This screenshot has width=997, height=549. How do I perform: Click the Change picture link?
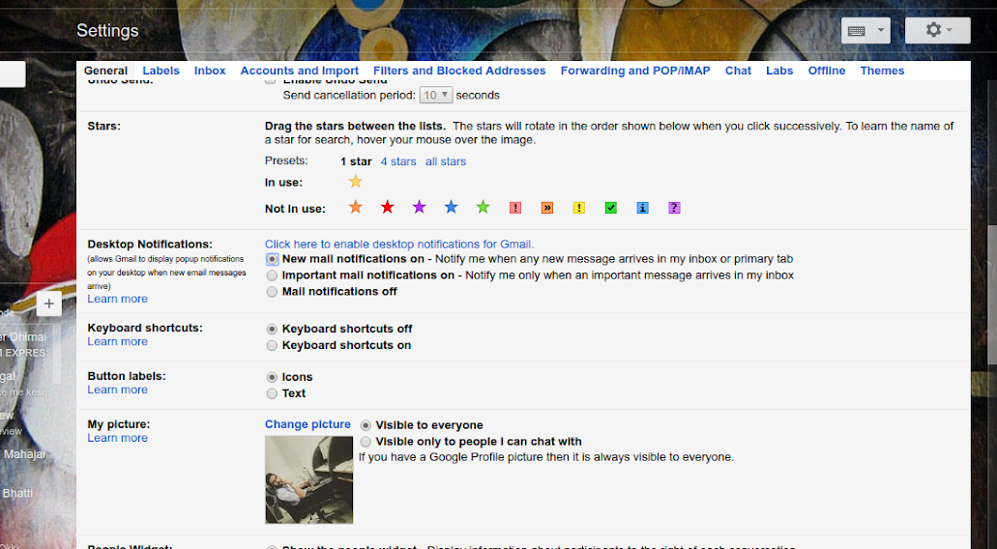[x=308, y=424]
